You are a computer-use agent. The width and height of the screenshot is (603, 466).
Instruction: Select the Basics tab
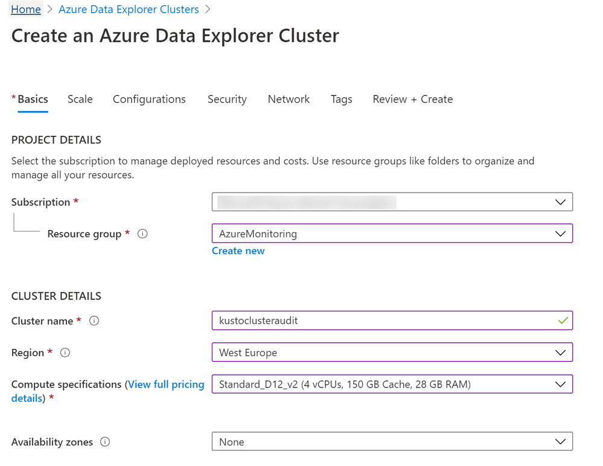33,99
